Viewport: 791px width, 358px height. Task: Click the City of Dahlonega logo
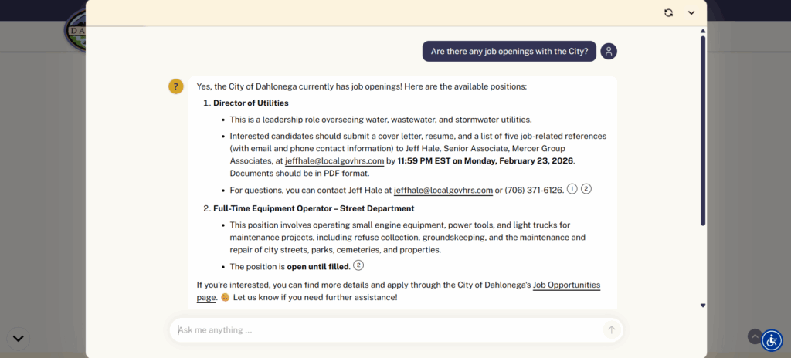(x=76, y=30)
